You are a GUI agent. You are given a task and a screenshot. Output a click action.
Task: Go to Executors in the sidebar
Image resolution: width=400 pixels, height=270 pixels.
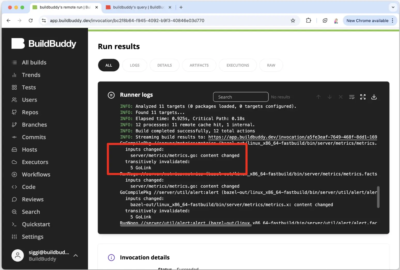tap(35, 162)
